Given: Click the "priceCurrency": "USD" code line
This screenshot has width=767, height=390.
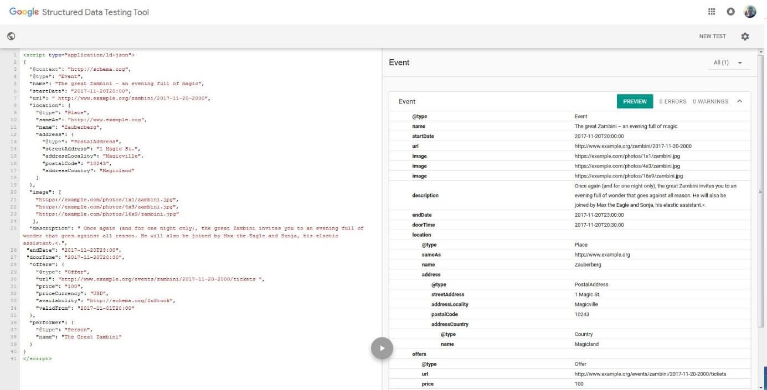Looking at the screenshot, I should click(x=72, y=293).
